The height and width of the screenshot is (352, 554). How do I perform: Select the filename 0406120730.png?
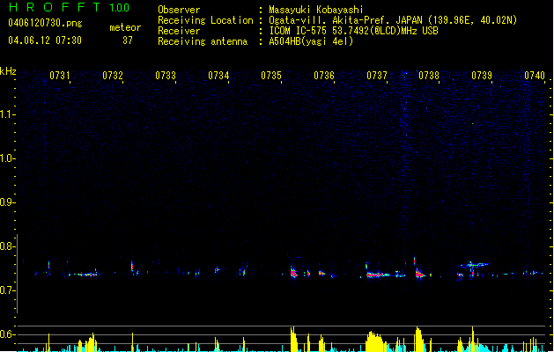point(45,23)
